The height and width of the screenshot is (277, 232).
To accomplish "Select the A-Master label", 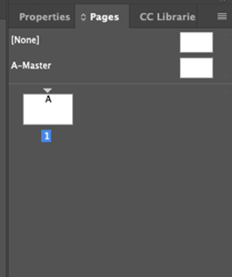I will pos(31,65).
